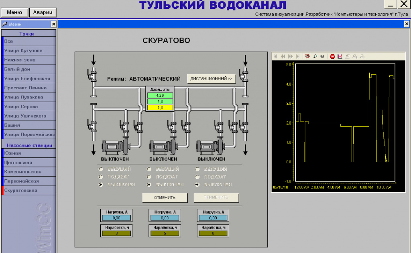Step trend forward with double-right arrows
Screen dimensions: 411x253
coord(290,56)
